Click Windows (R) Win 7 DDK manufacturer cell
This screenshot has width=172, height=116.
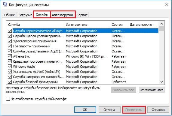coord(87,56)
